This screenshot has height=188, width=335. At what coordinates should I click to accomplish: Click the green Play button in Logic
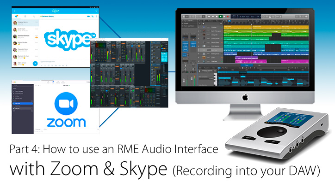(221, 17)
